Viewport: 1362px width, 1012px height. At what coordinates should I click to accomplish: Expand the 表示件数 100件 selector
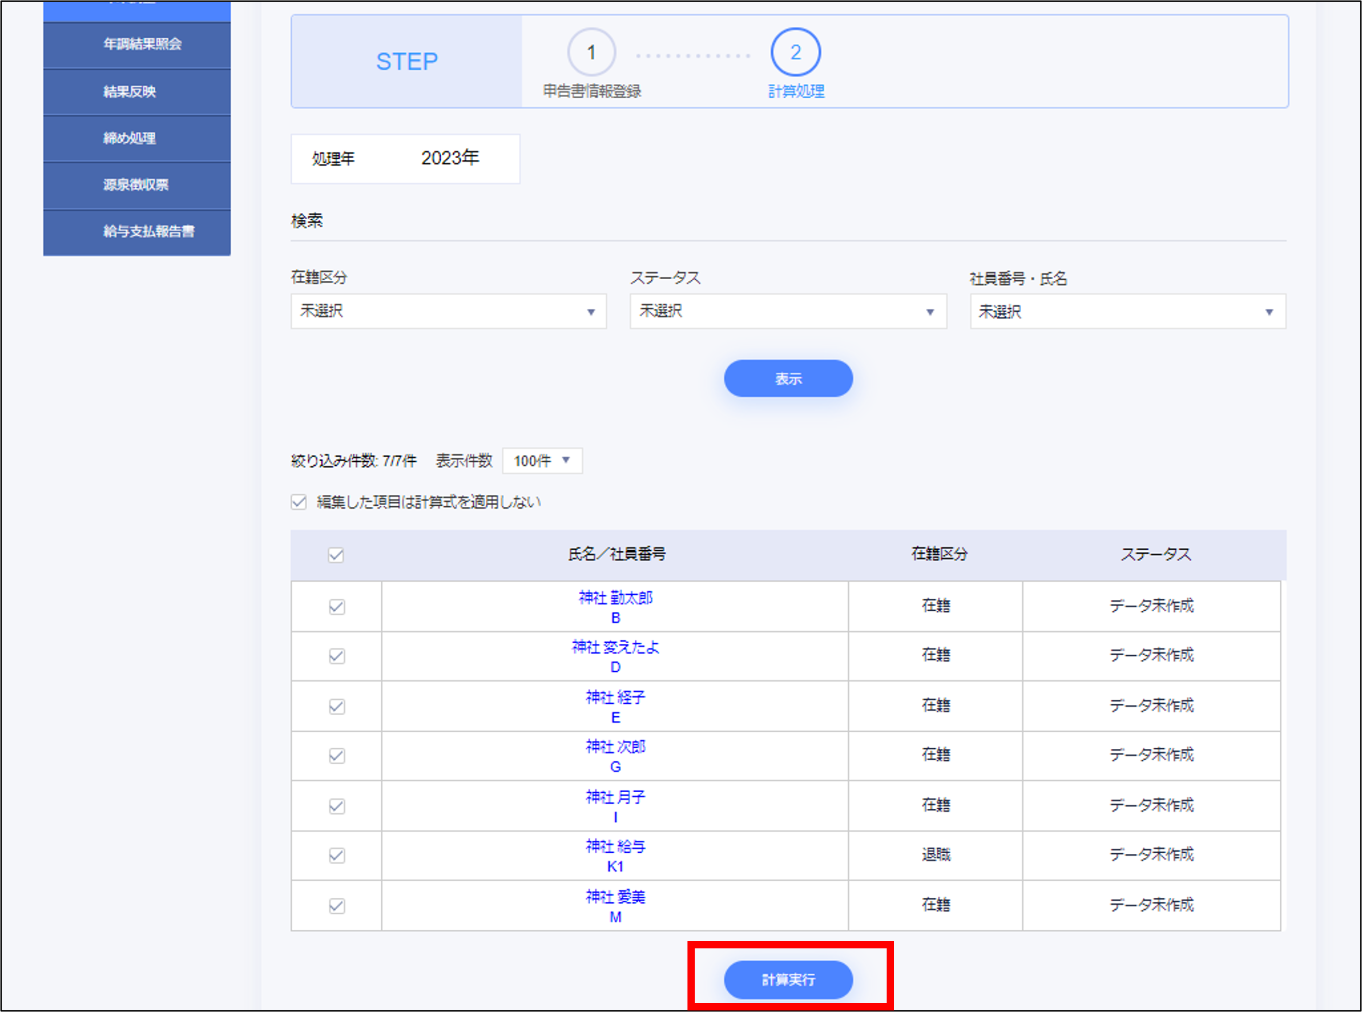(x=542, y=461)
